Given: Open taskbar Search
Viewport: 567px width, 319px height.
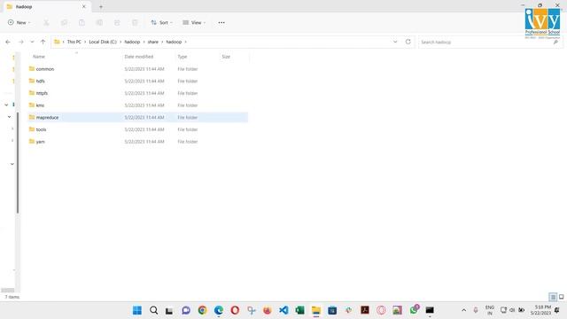Looking at the screenshot, I should [x=153, y=310].
